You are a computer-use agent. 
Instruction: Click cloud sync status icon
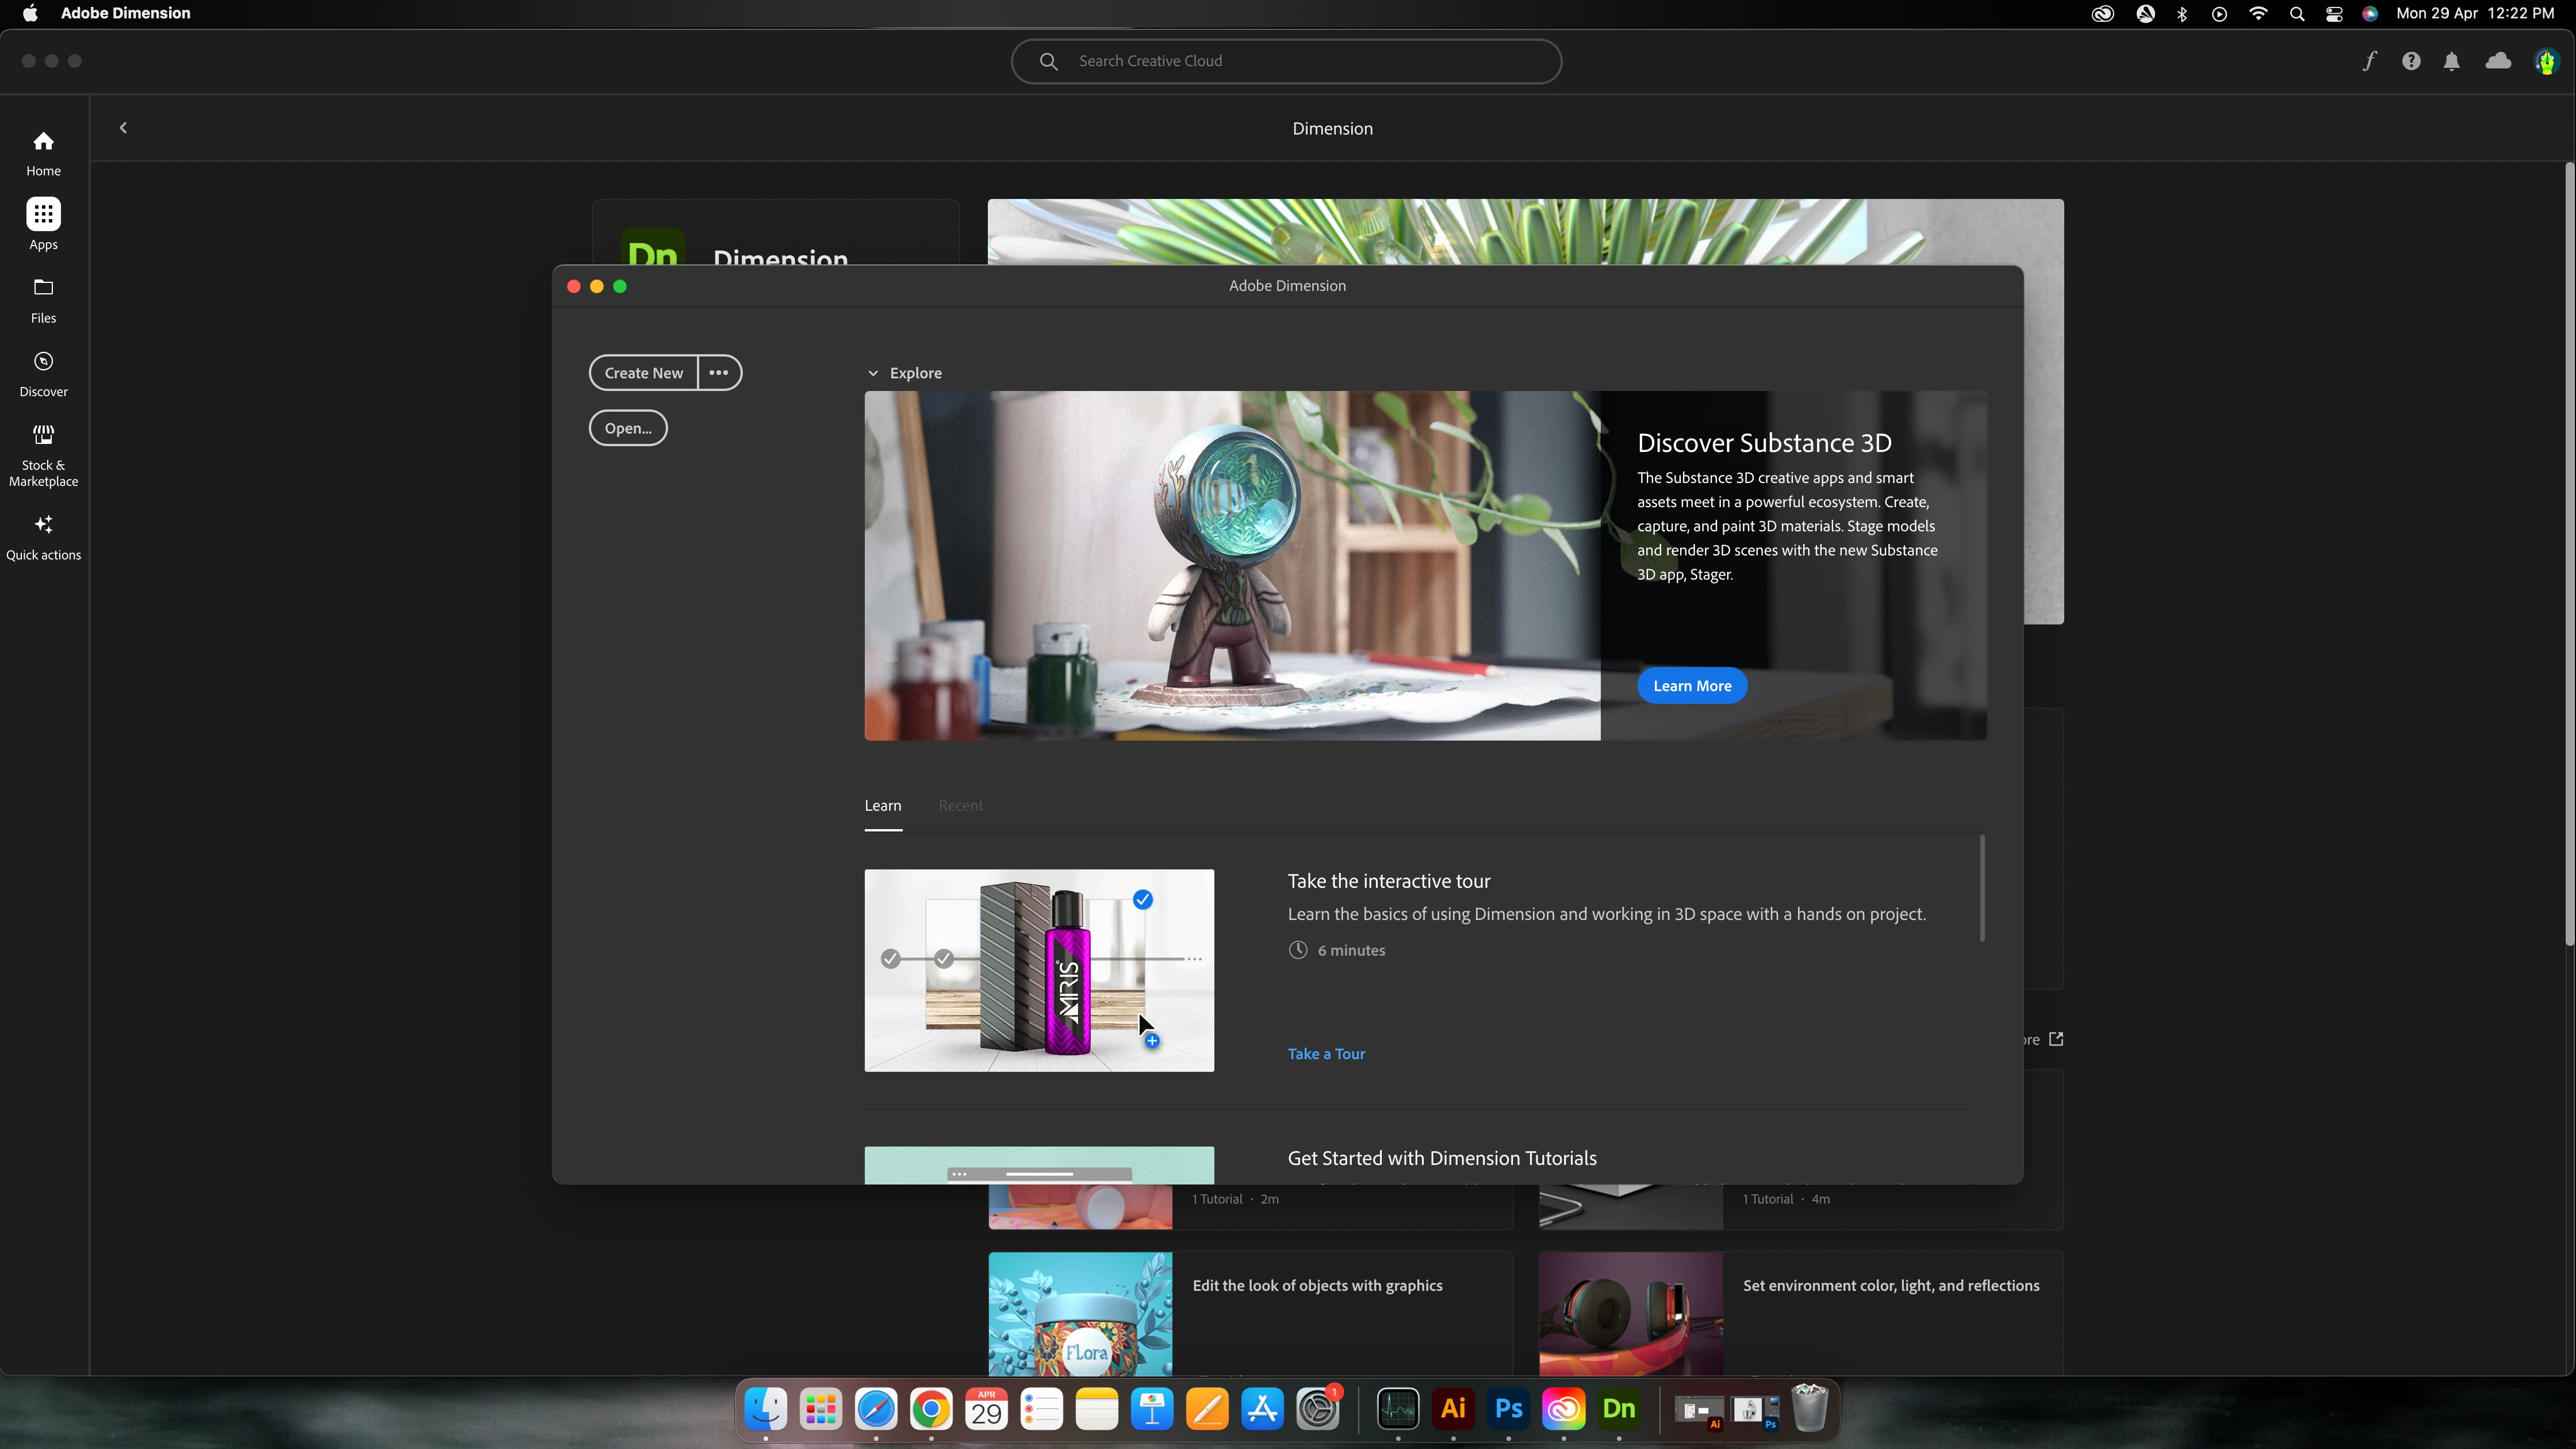(2498, 62)
